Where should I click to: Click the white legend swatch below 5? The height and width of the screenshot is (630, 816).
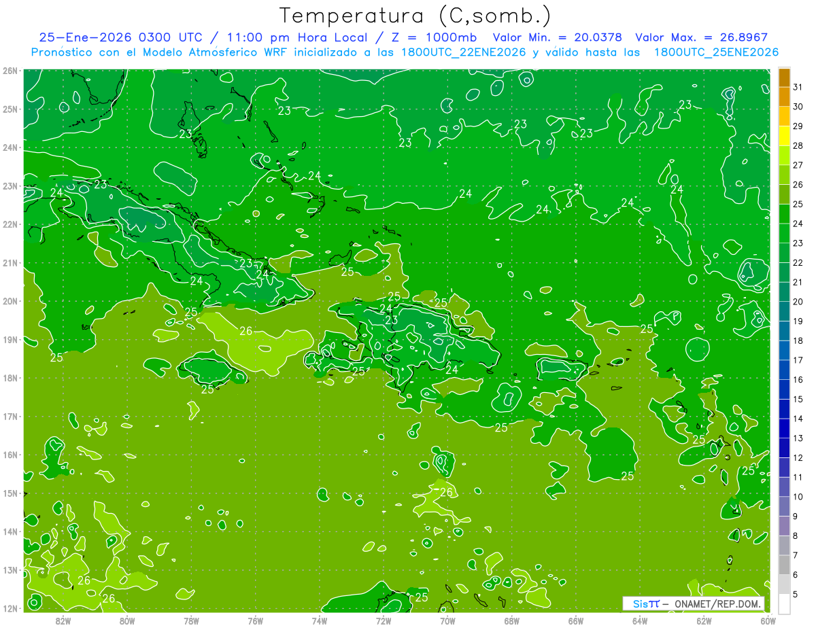(784, 603)
